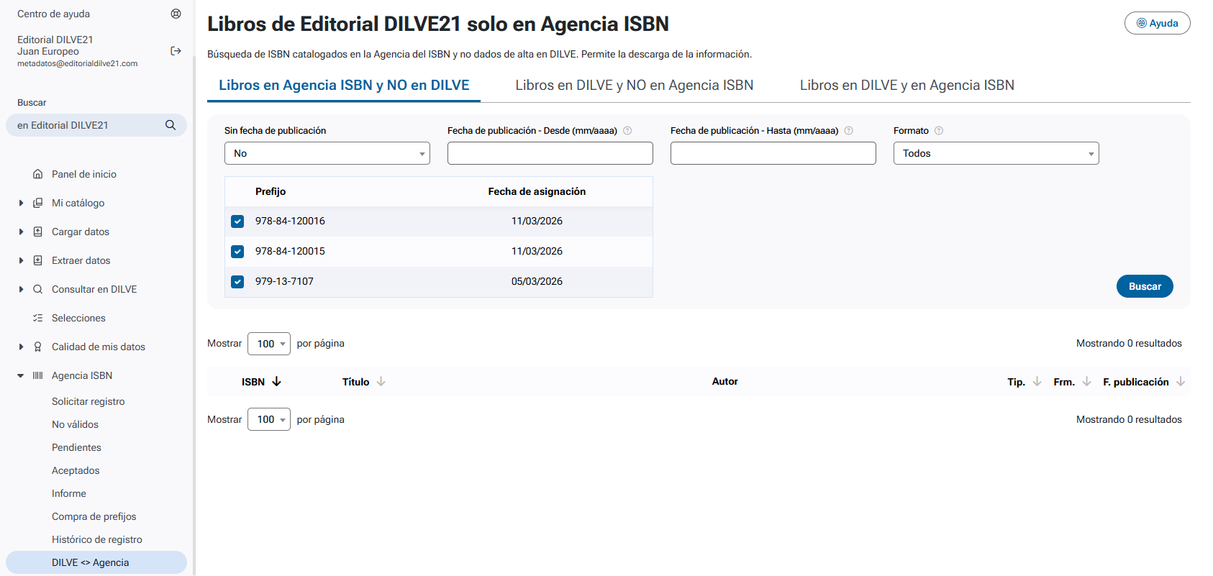Viewport: 1213px width, 576px height.
Task: Sort by Título using its arrow icon
Action: [x=381, y=382]
